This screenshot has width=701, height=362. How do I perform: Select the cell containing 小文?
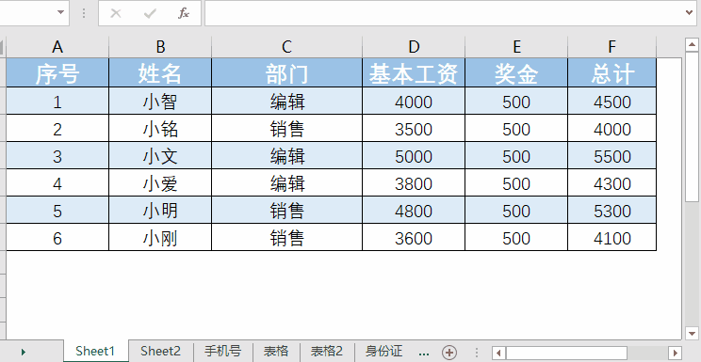coord(160,156)
